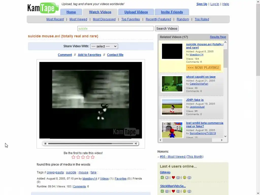Open the Invite Friends tab
Screen dimensions: 260x195
coord(172,12)
